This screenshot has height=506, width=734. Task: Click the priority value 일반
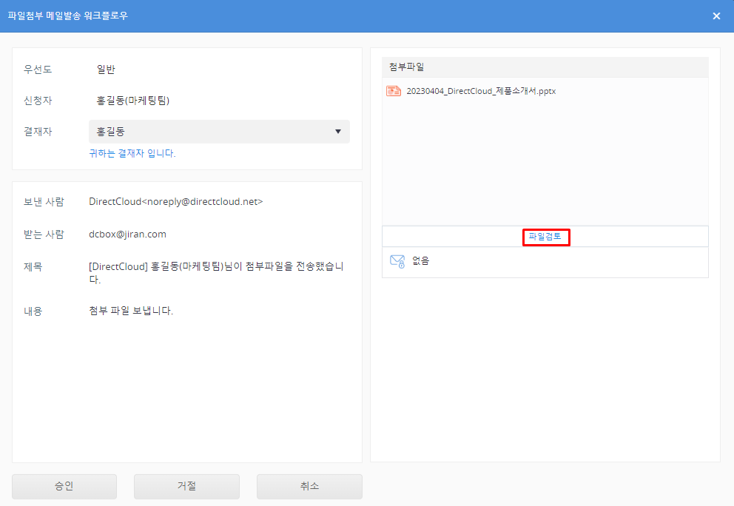106,70
